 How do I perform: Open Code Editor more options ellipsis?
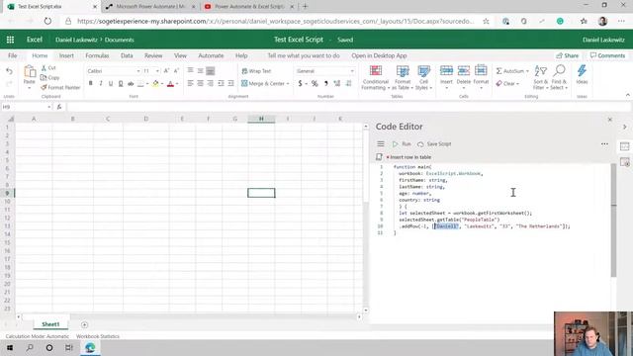click(x=604, y=144)
